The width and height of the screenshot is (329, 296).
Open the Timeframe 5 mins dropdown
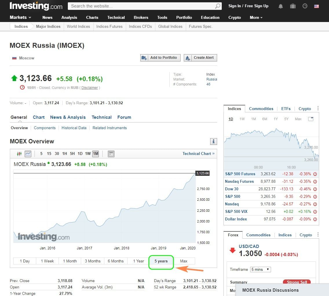[261, 269]
